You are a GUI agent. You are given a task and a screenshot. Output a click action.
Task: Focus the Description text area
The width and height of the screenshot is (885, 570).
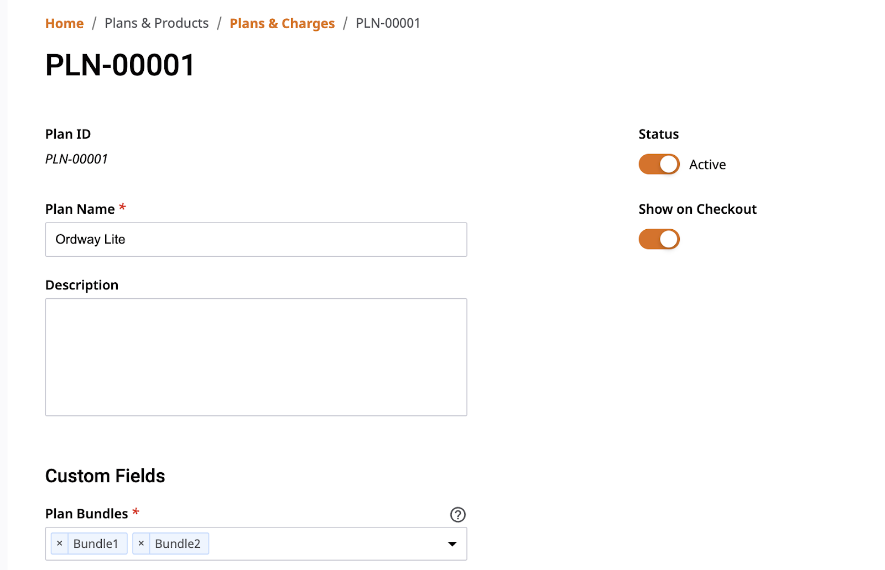[256, 357]
